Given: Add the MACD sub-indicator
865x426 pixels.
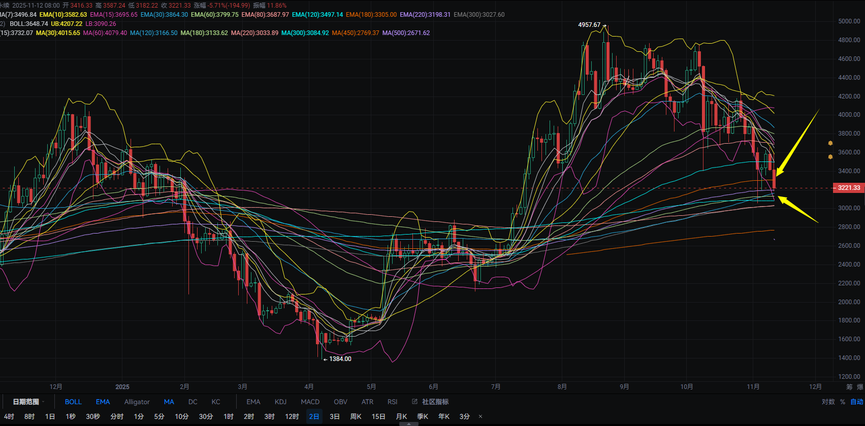Looking at the screenshot, I should point(310,402).
